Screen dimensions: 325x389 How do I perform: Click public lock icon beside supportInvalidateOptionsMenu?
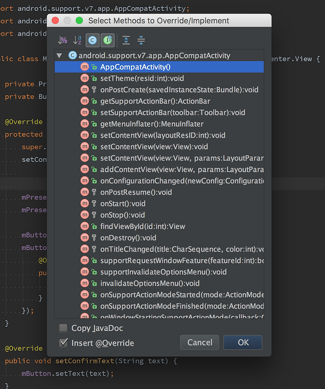tap(94, 272)
